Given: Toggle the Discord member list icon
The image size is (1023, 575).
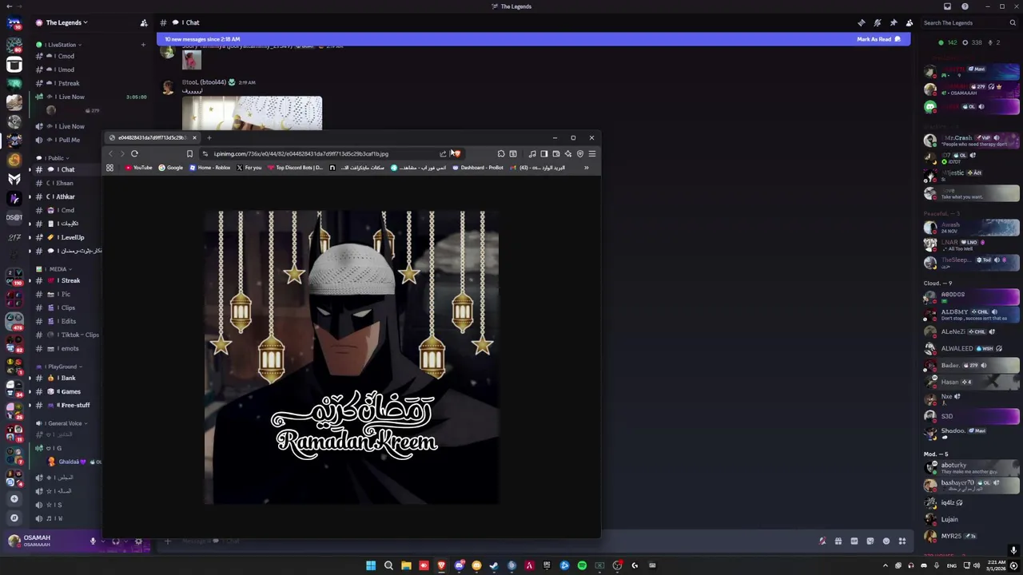Looking at the screenshot, I should point(909,22).
